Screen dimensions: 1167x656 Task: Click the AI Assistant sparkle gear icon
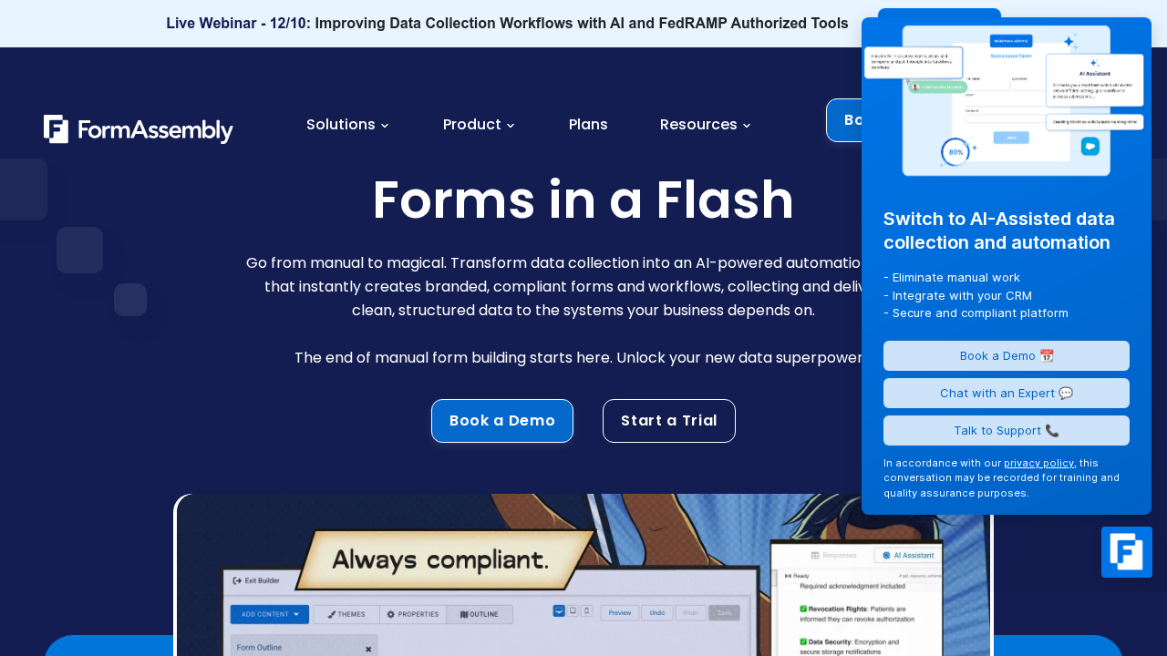pos(884,556)
